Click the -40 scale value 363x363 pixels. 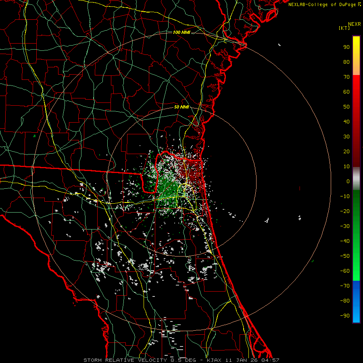pyautogui.click(x=345, y=241)
